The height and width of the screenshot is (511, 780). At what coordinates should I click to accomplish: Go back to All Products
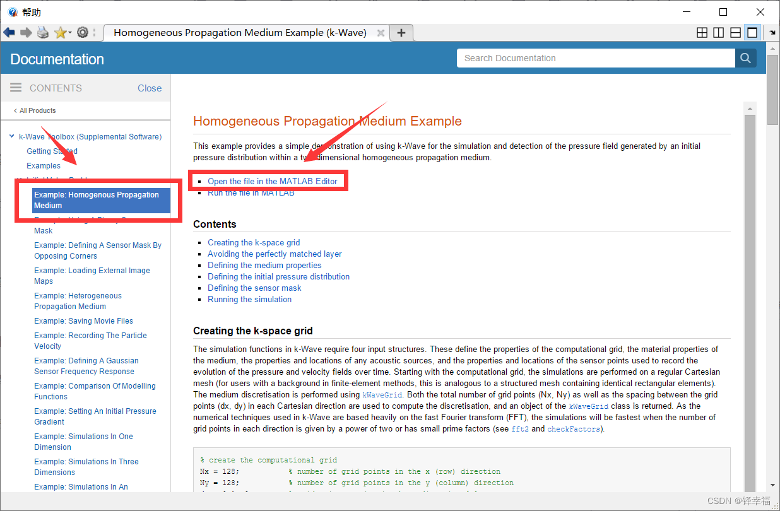tap(35, 110)
